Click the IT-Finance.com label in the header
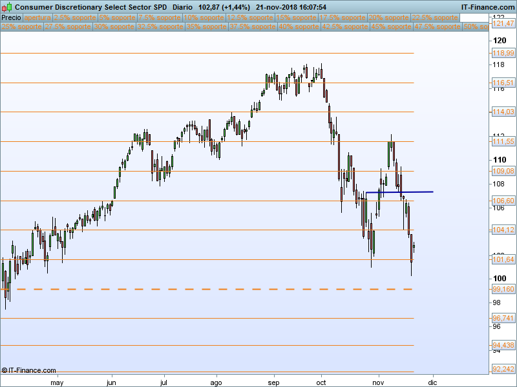The width and height of the screenshot is (517, 387). click(x=487, y=7)
